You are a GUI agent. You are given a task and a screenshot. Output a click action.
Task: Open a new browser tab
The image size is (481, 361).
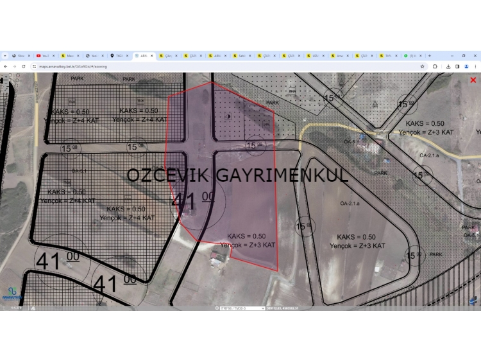pyautogui.click(x=430, y=56)
